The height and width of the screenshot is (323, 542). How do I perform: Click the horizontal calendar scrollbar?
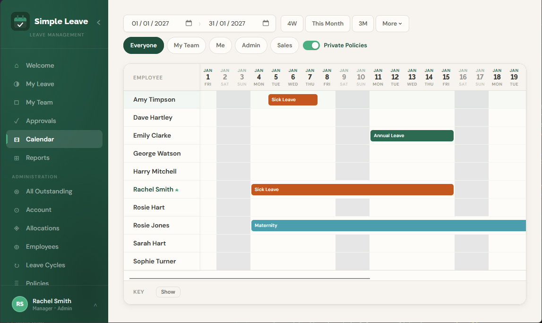click(249, 278)
